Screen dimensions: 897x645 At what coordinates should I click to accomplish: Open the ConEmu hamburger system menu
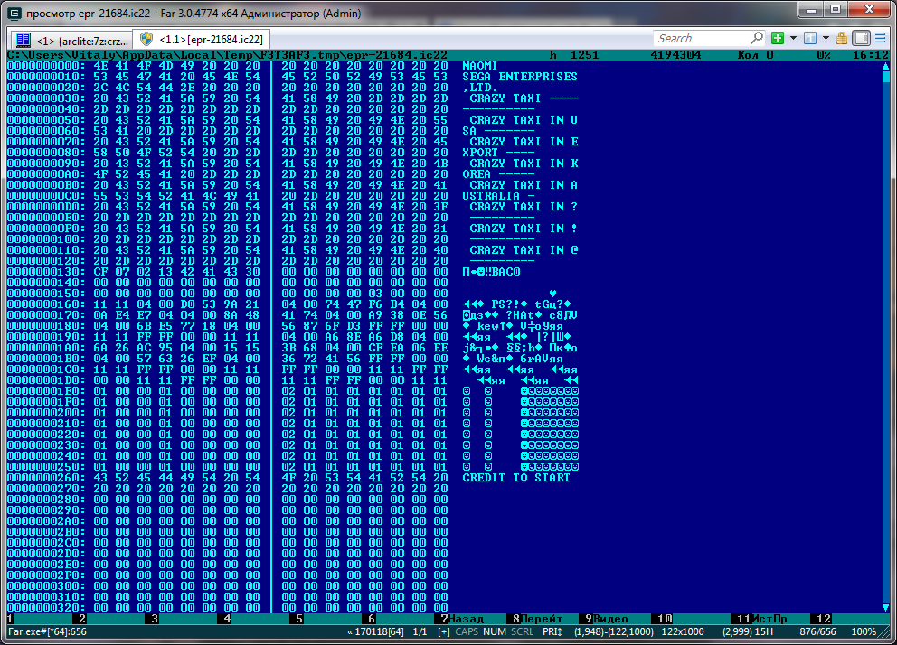pos(881,38)
